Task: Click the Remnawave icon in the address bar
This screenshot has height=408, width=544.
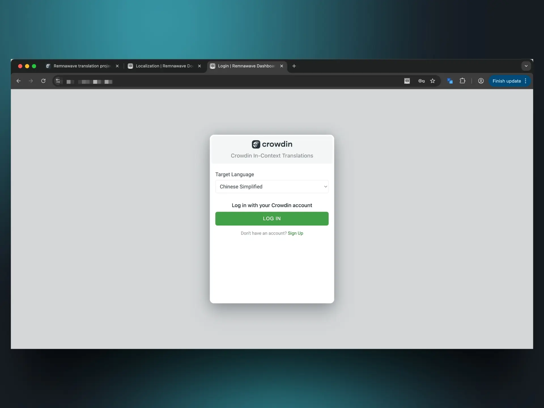Action: coord(407,81)
